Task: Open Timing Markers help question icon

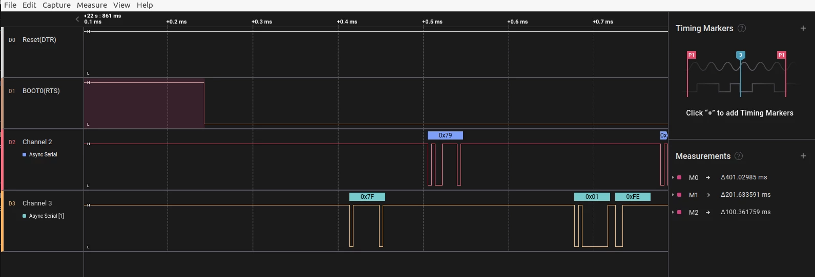Action: pos(742,29)
